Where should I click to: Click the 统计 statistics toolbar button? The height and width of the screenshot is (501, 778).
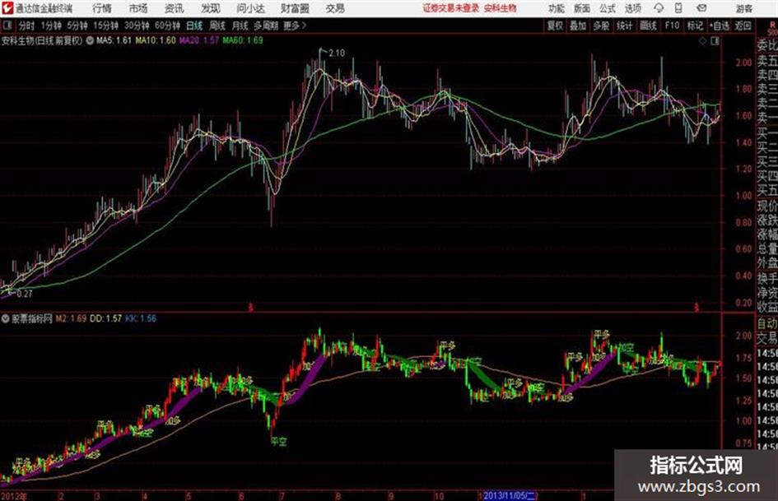(x=625, y=26)
